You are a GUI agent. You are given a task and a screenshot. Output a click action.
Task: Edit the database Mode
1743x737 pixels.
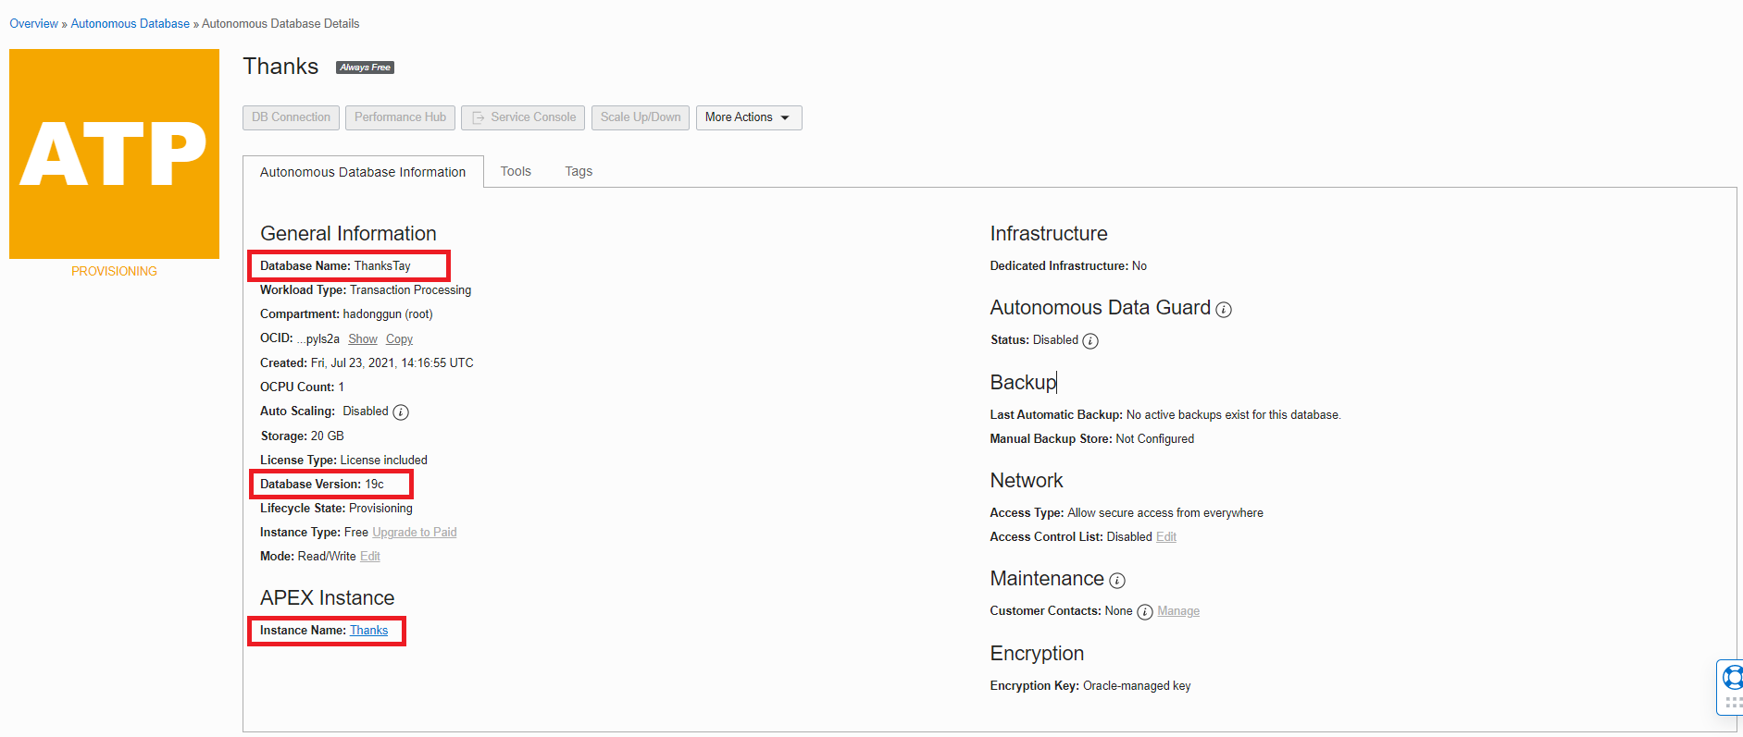(370, 557)
